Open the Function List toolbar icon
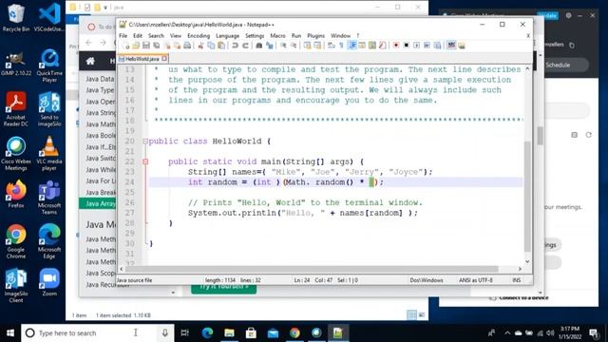Screen dimensions: 608x342 (382, 46)
